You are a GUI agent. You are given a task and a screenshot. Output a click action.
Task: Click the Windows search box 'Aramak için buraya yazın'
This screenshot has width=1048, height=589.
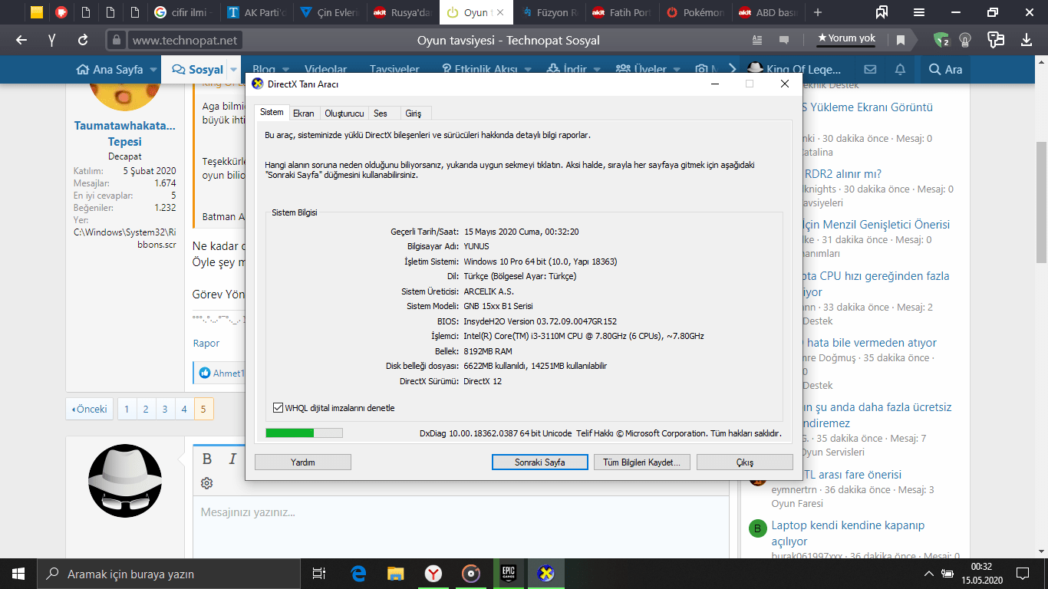[169, 574]
